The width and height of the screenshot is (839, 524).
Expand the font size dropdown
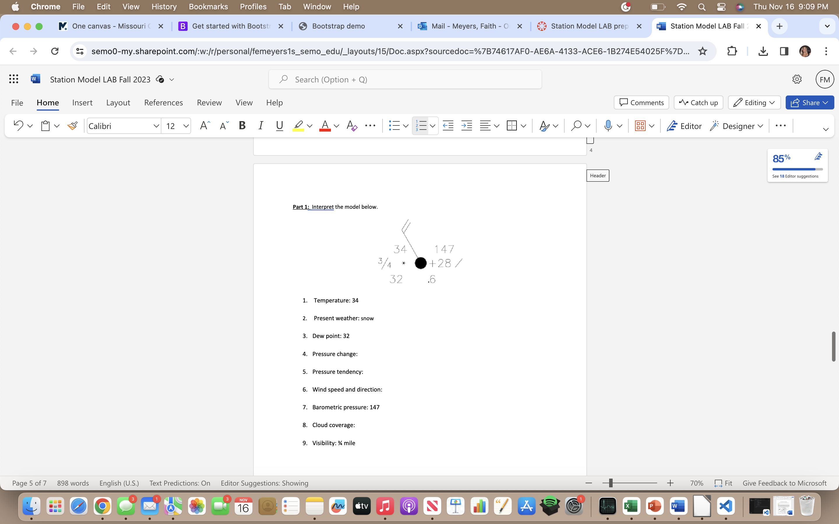click(x=186, y=126)
